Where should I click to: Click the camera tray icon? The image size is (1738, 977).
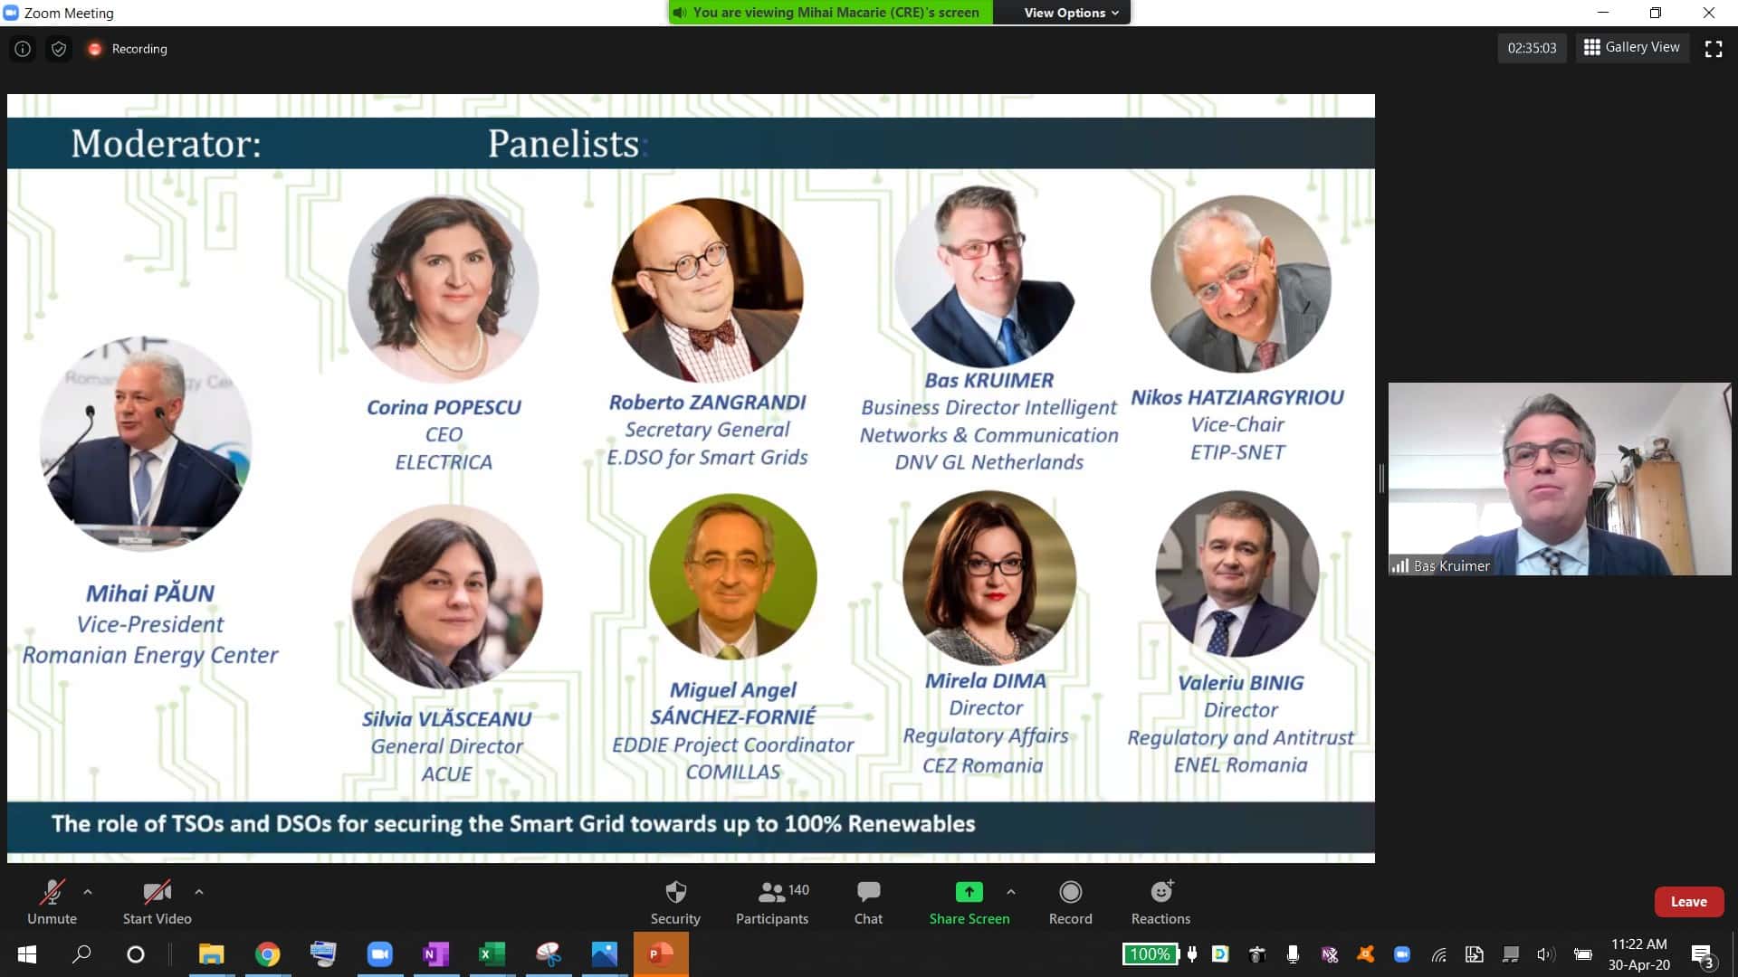click(1256, 954)
